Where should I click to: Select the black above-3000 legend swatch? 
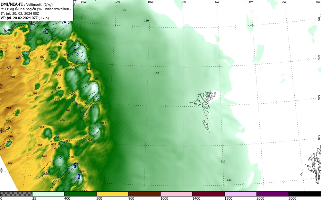coord(305,194)
